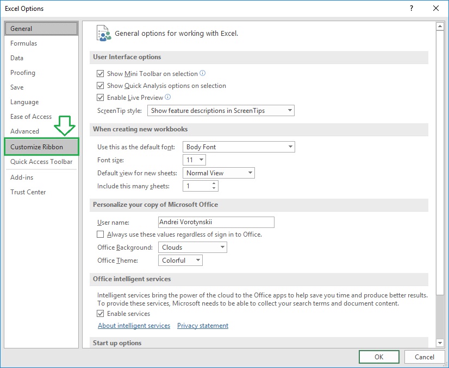
Task: Select Customize Ribbon in sidebar
Action: [x=41, y=147]
